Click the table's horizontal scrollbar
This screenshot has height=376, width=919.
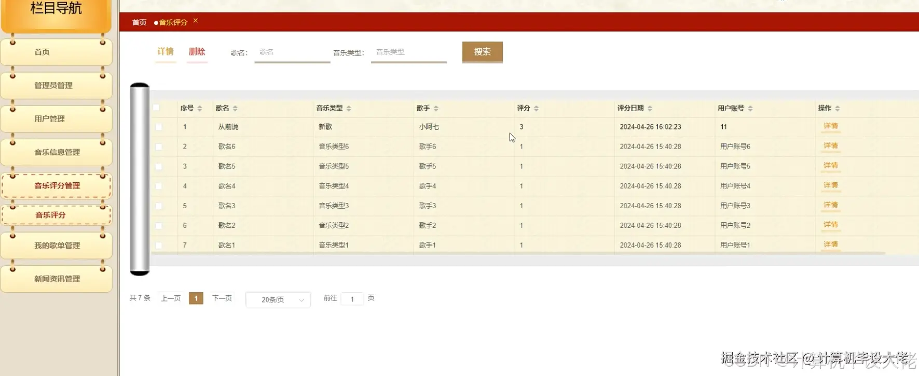click(x=518, y=253)
